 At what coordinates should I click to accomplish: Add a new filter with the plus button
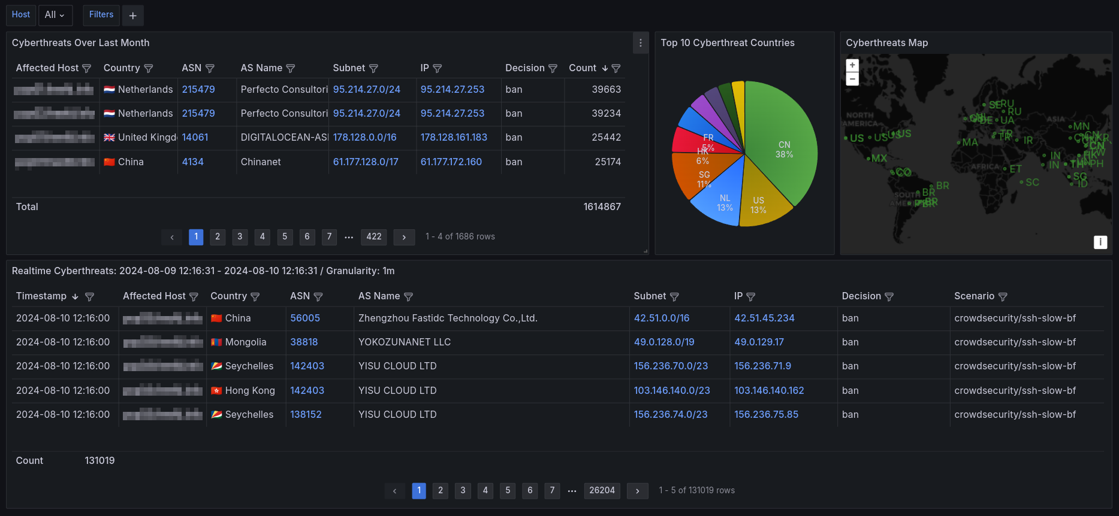pos(133,16)
